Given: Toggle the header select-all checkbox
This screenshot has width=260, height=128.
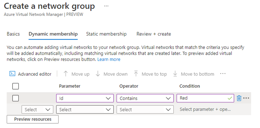Looking at the screenshot, I should (16, 86).
